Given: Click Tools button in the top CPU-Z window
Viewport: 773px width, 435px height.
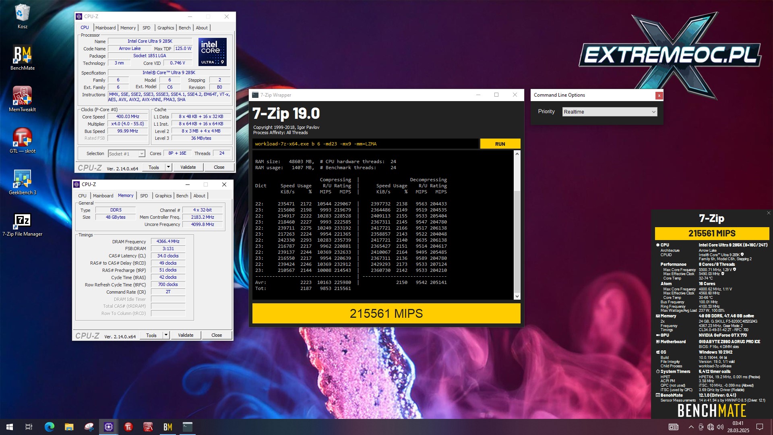Looking at the screenshot, I should tap(154, 167).
